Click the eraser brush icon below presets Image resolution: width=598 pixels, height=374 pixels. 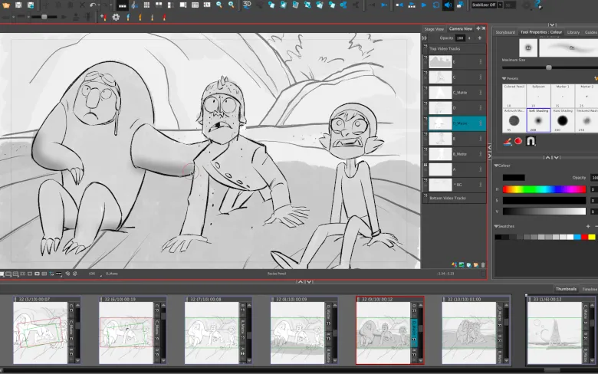(508, 142)
